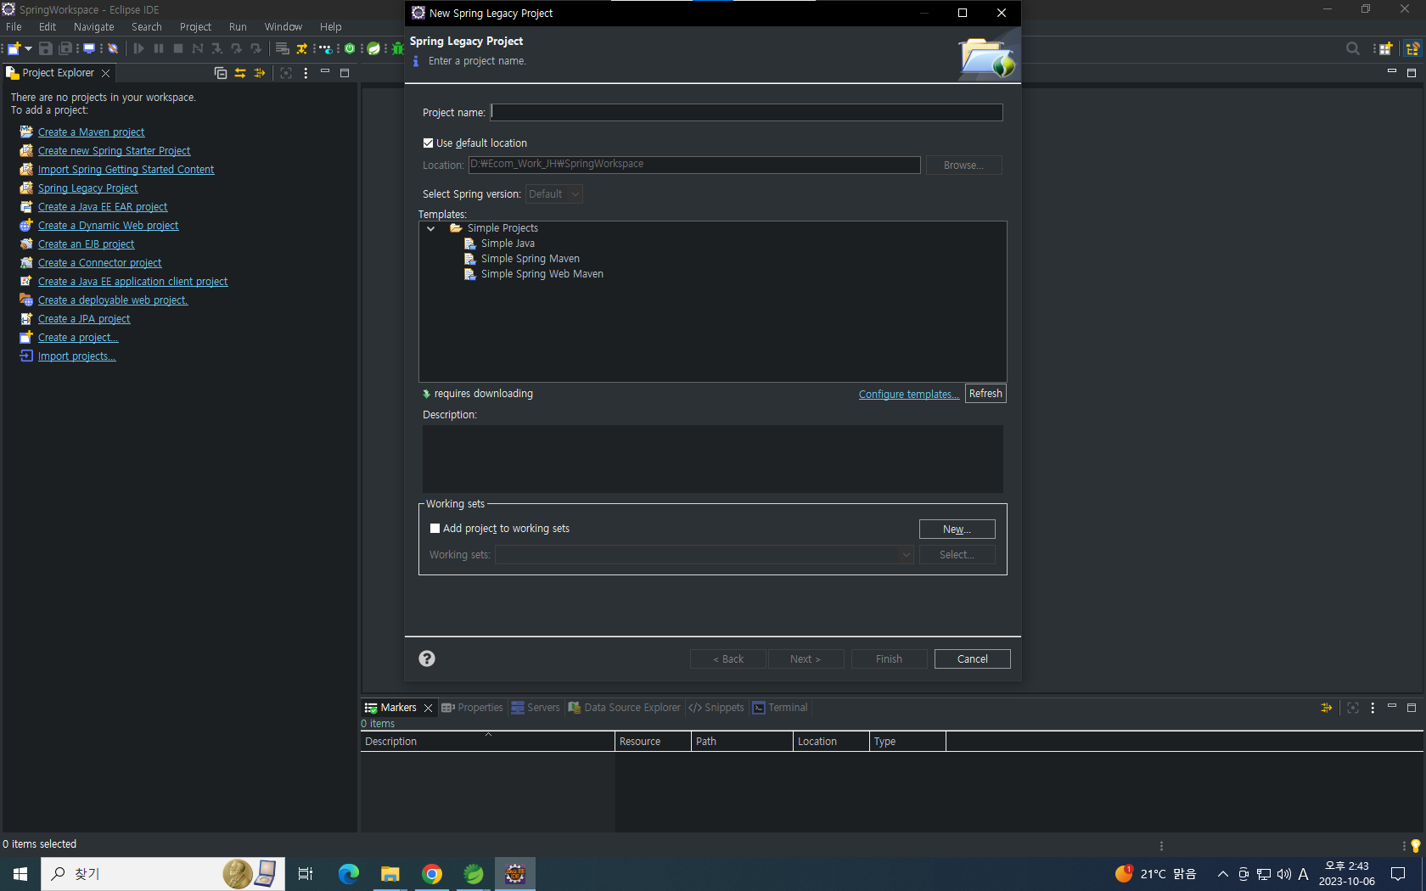
Task: Open the Markers view menu three dots
Action: [x=1373, y=708]
